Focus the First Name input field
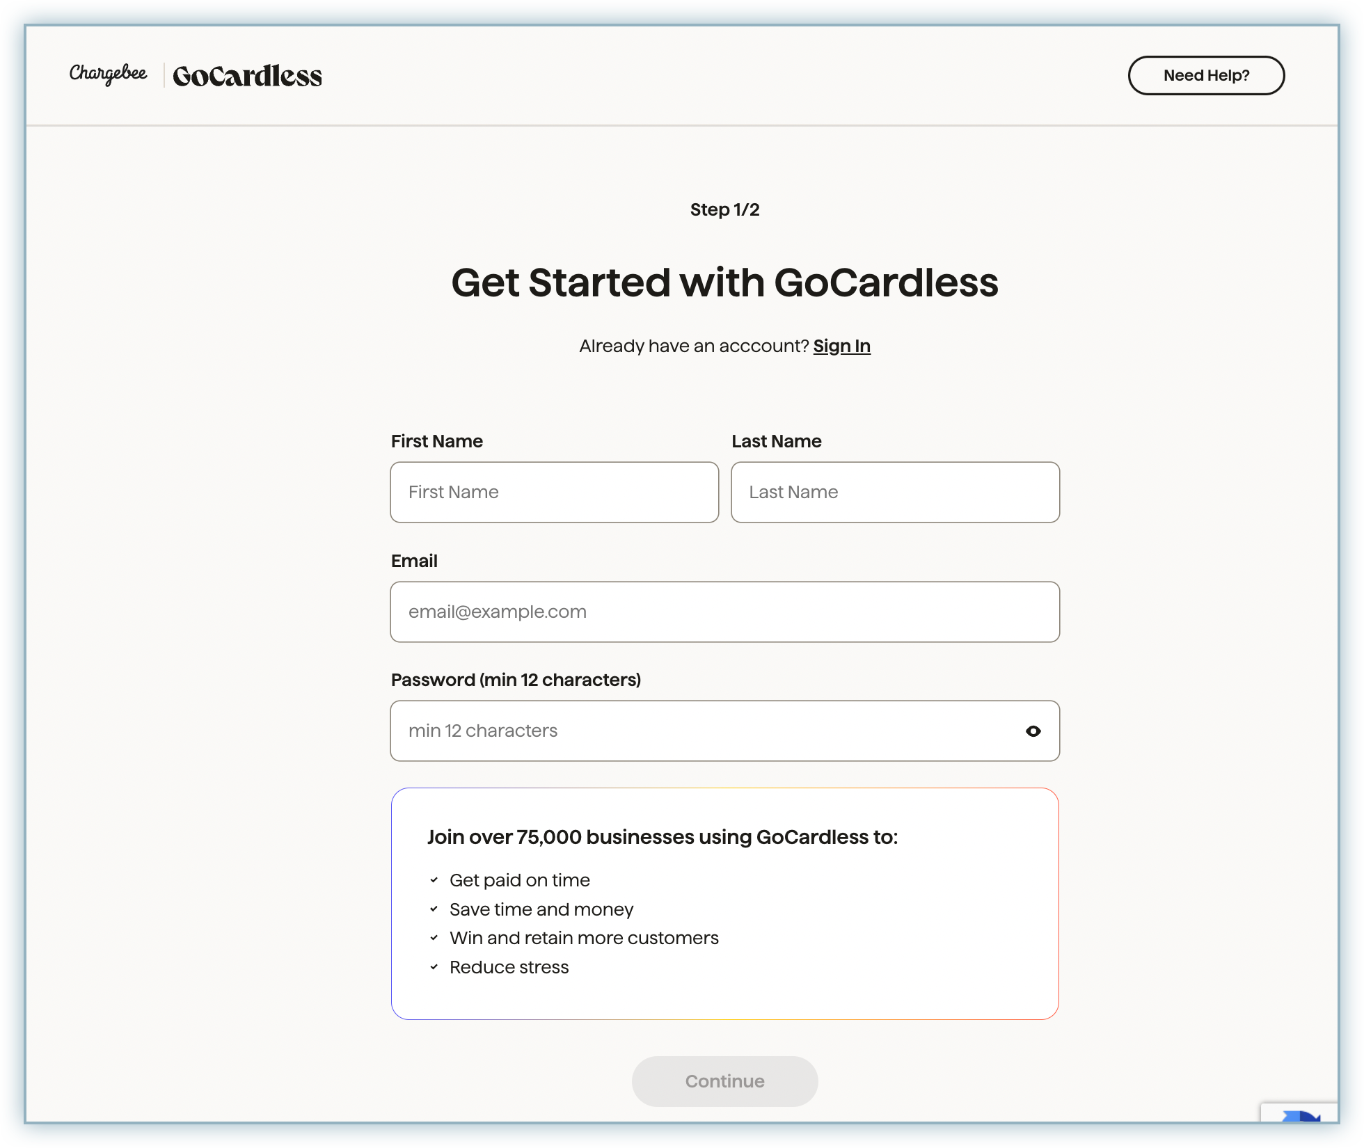Screen dimensions: 1364x1148 [x=554, y=492]
